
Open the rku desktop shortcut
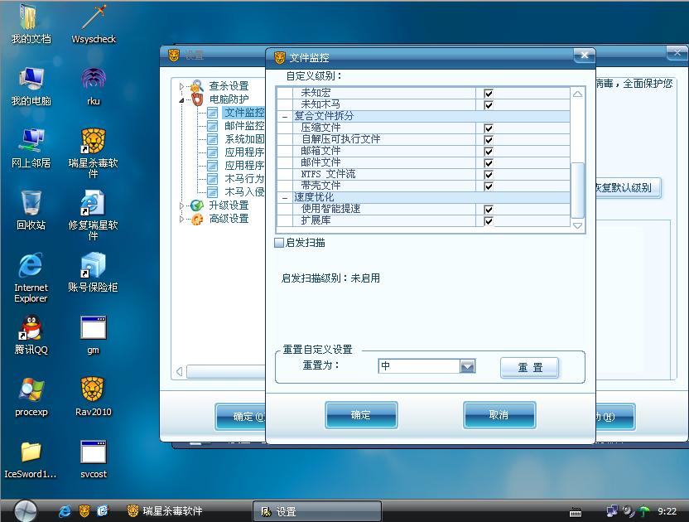tap(93, 80)
